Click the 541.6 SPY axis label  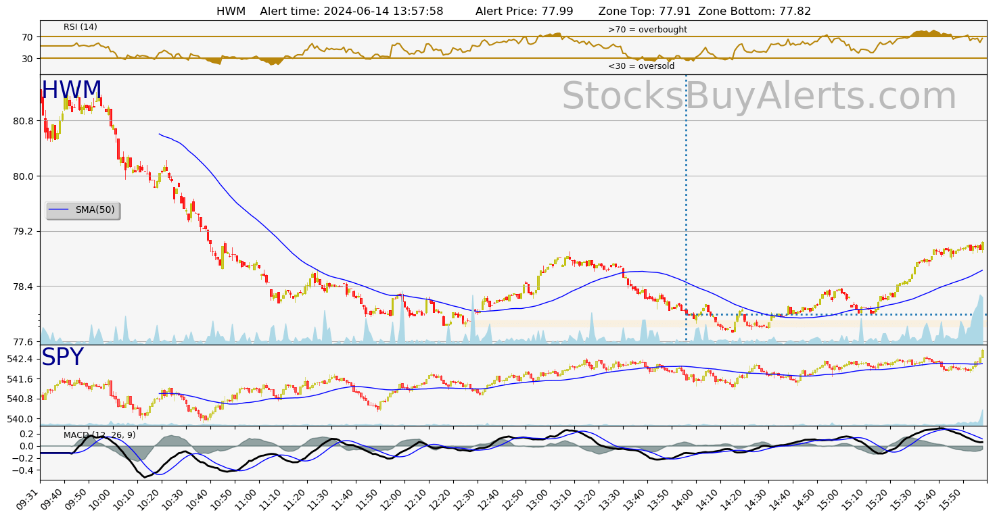point(20,379)
